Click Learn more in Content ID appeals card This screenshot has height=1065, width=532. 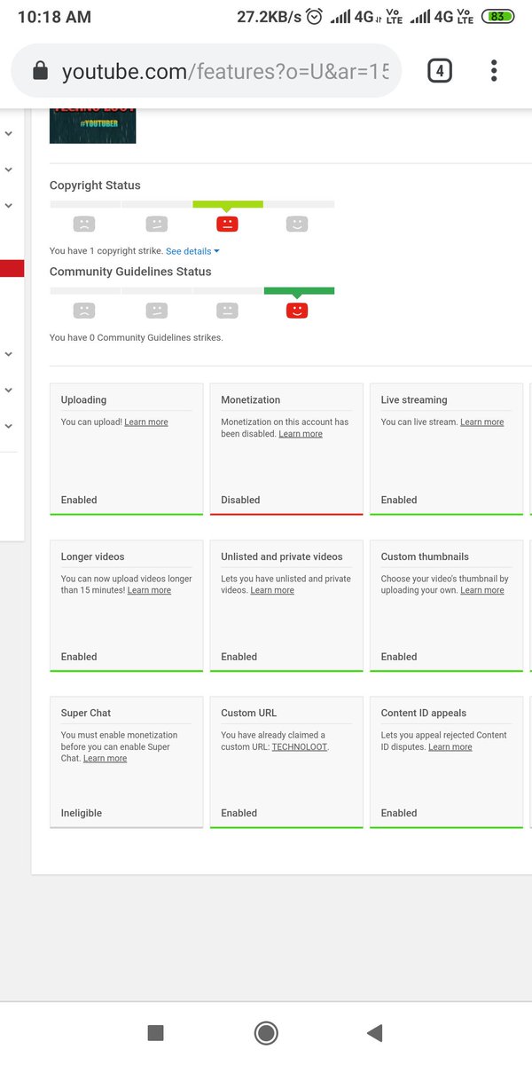[x=450, y=747]
